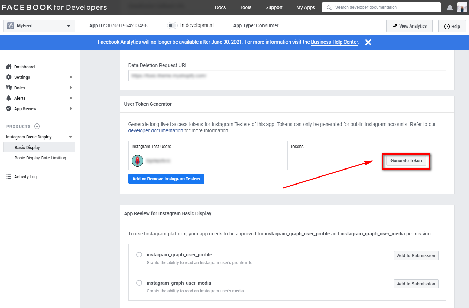Add a product with plus icon
Viewport: 469px width, 308px height.
[x=37, y=126]
